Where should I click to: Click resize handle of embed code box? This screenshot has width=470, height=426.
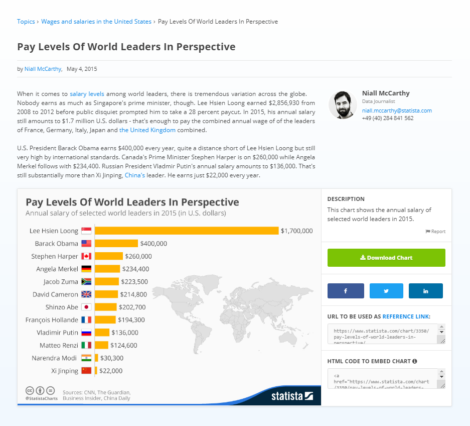tap(443, 385)
